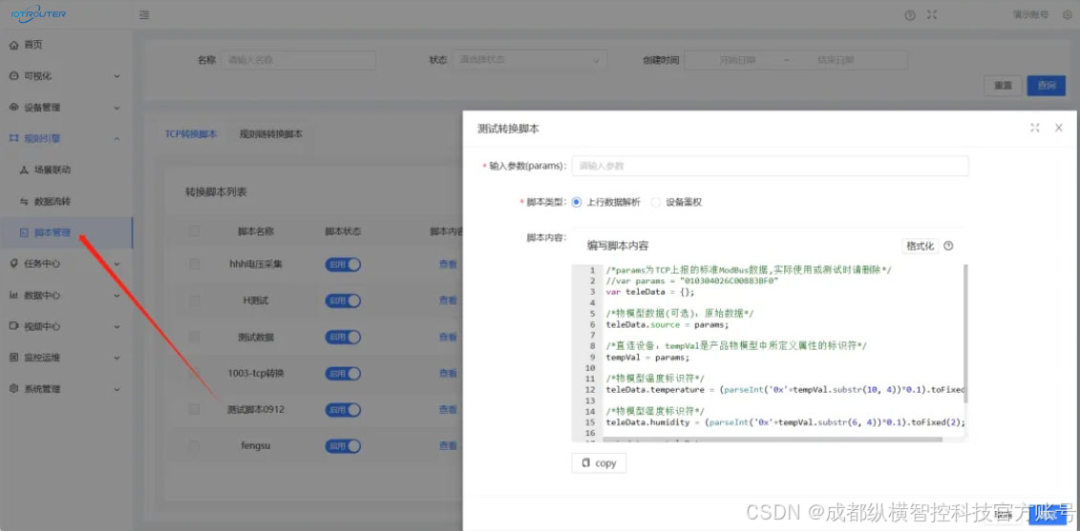Check the H测试 row checkbox
This screenshot has height=531, width=1080.
point(194,300)
